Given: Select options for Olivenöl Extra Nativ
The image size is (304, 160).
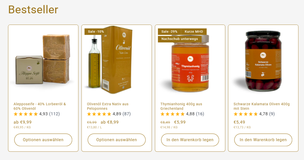Looking at the screenshot, I should coord(116,140).
